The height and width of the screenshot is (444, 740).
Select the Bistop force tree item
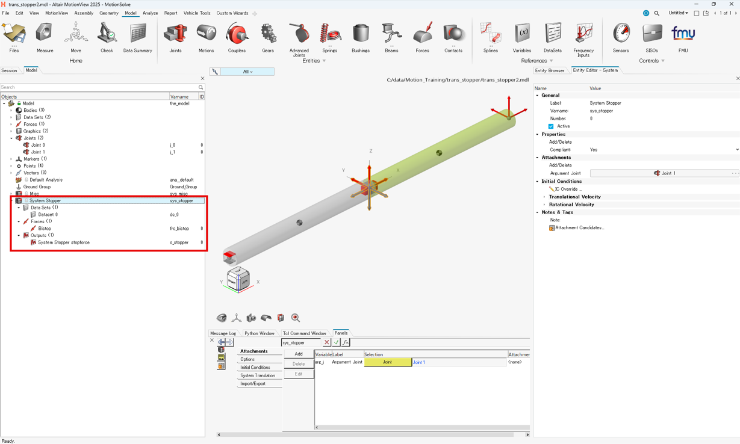click(45, 229)
